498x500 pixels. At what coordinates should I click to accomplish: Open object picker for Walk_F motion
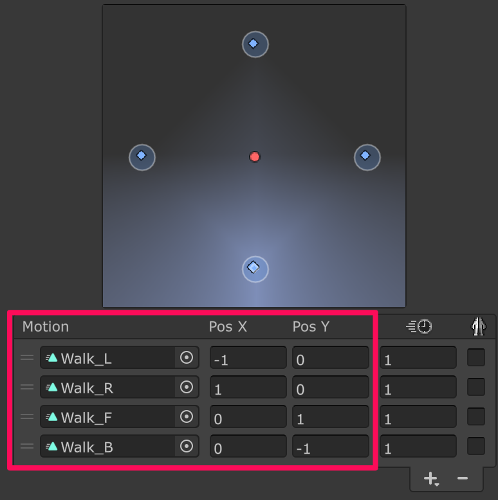tap(187, 417)
